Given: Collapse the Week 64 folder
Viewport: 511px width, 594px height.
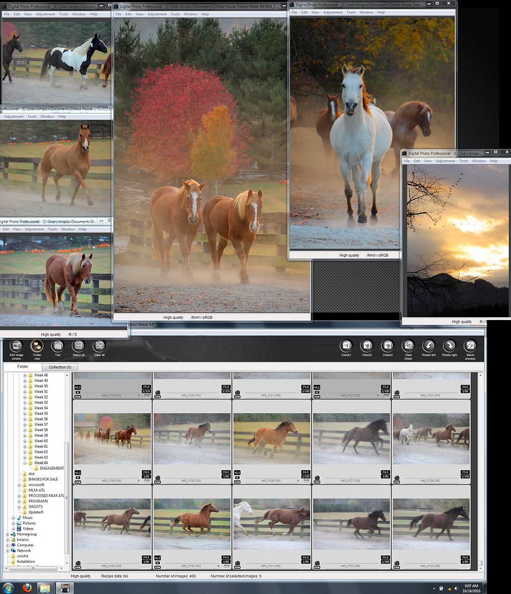Looking at the screenshot, I should [25, 463].
